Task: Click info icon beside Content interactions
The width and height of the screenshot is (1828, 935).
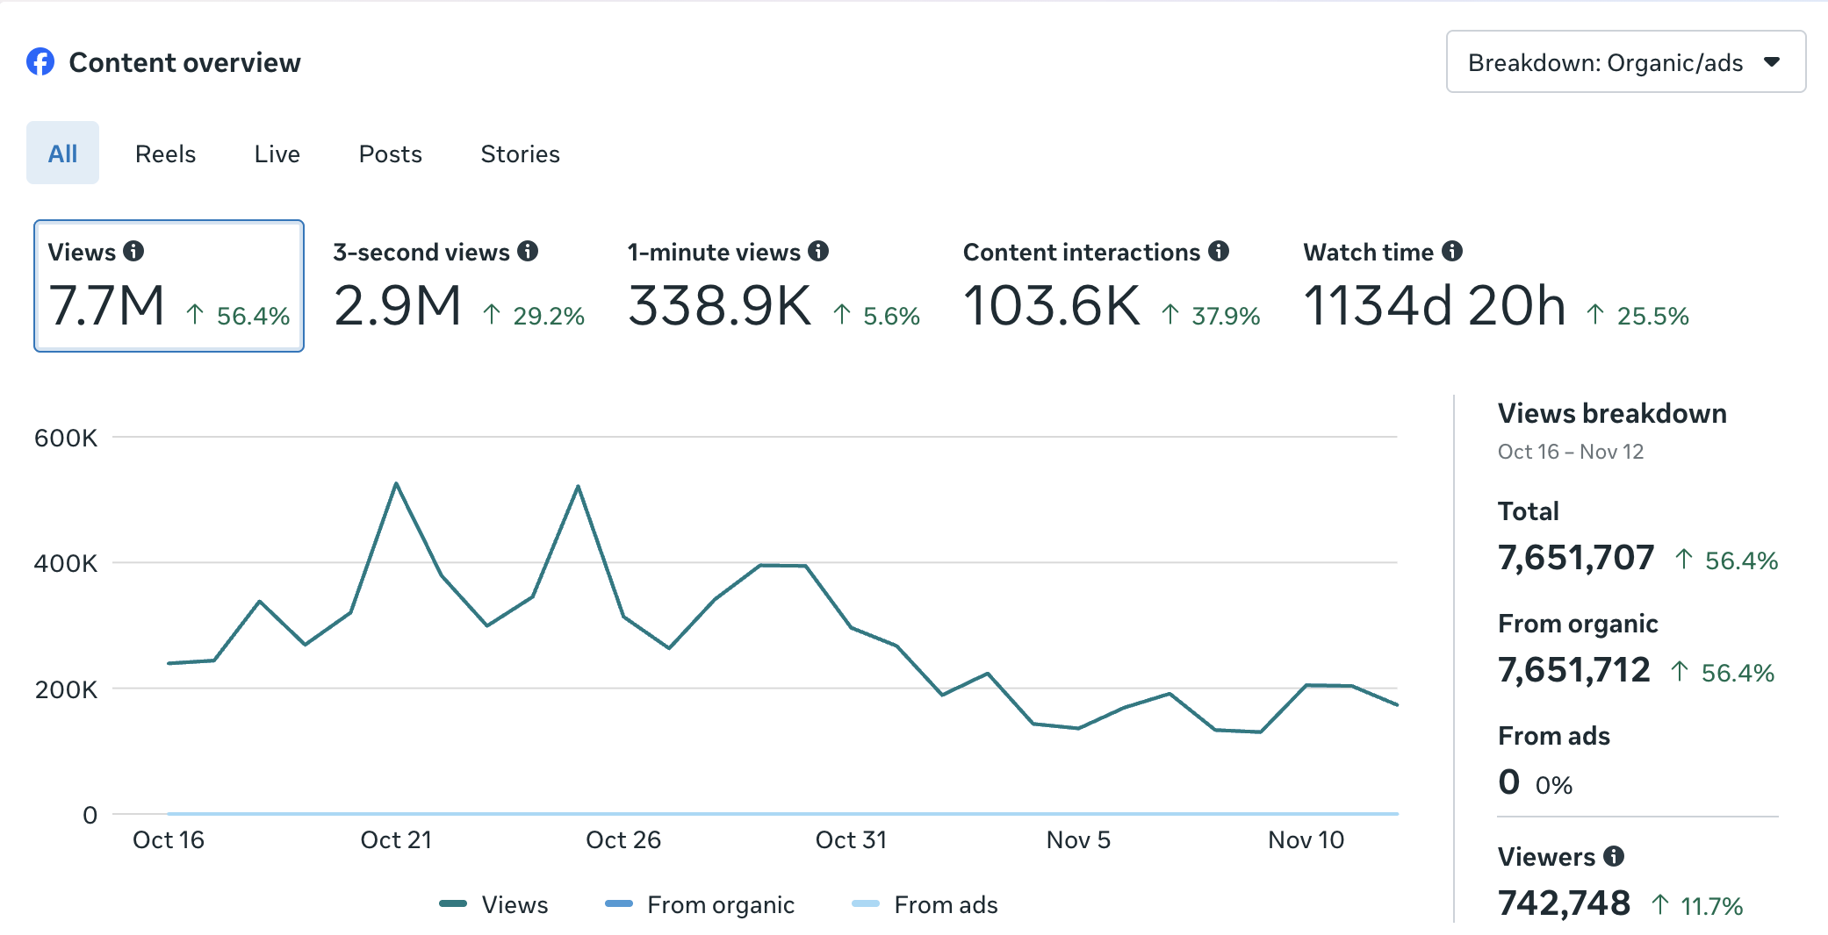Action: 1219,252
